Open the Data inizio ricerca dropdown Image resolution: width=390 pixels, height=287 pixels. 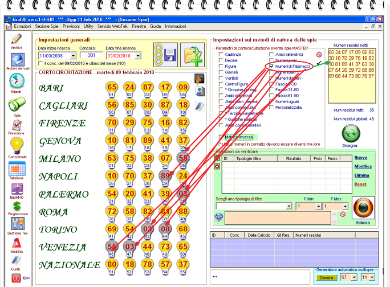(73, 56)
